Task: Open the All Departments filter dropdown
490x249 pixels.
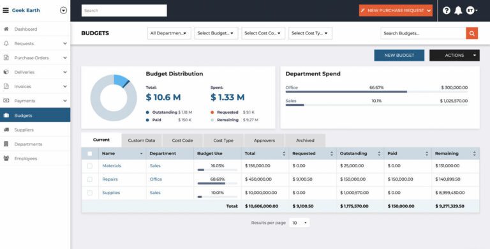Action: 169,33
